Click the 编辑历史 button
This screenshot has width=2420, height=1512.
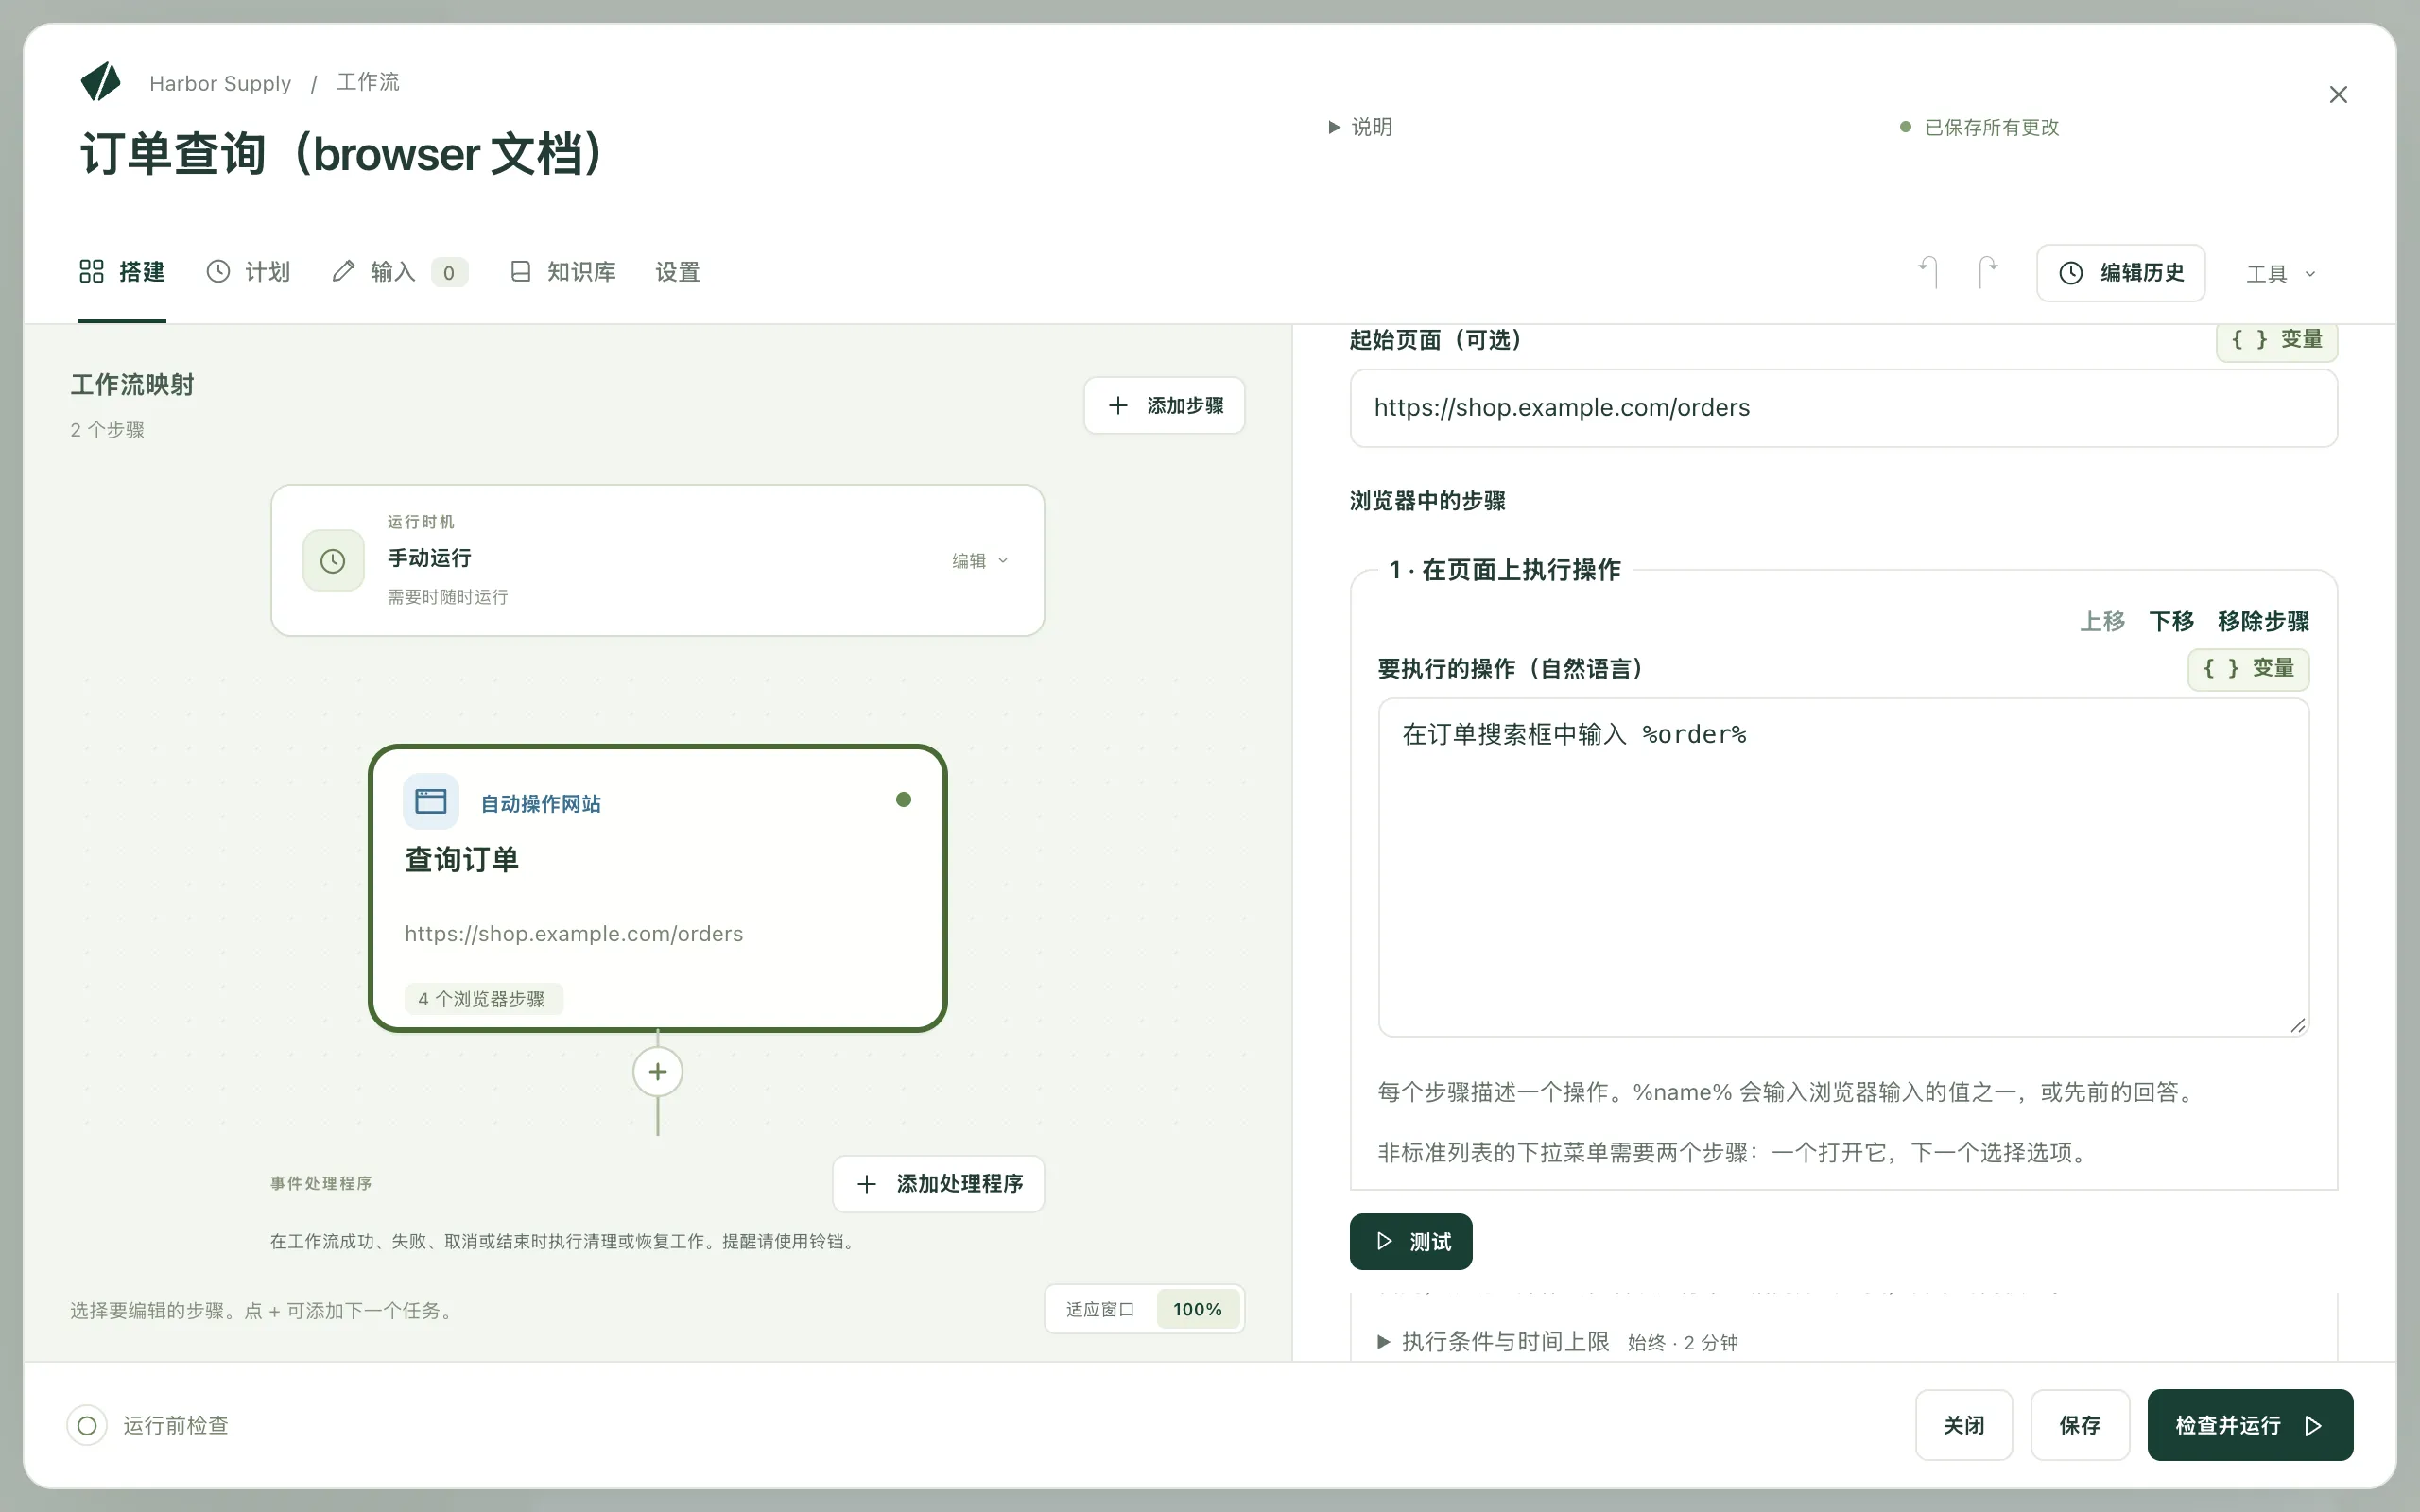pos(2121,273)
